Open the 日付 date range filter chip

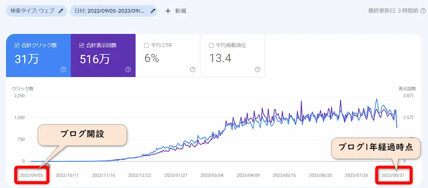[x=110, y=11]
